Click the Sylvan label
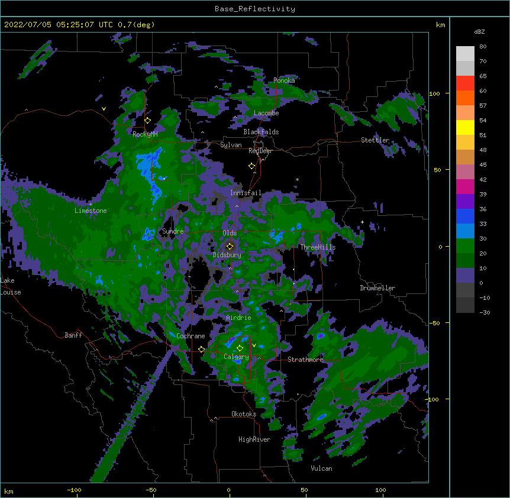This screenshot has width=510, height=498. [x=231, y=145]
